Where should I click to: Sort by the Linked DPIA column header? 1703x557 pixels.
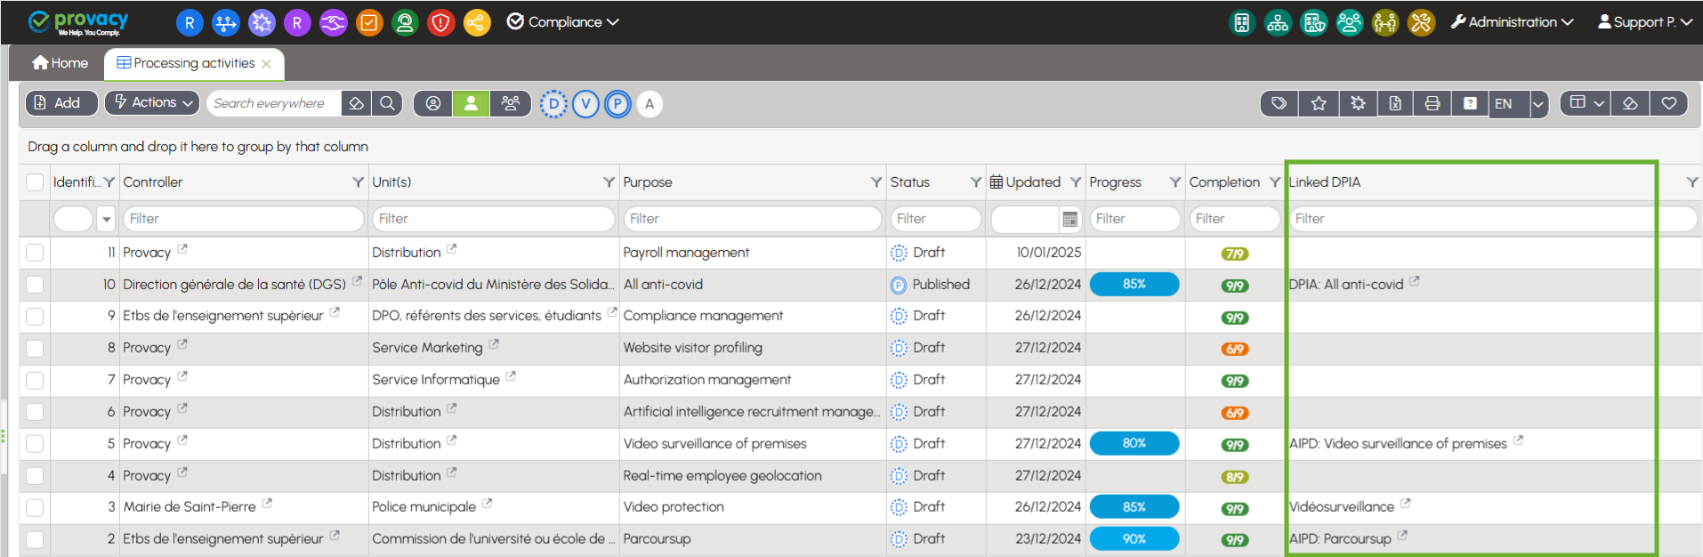point(1324,182)
